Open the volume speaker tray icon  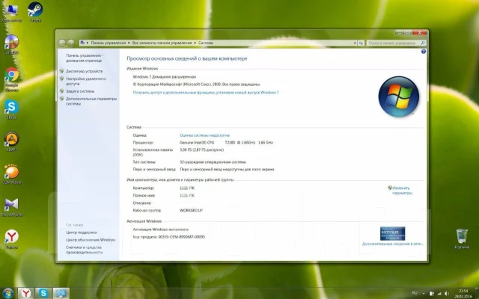coord(447,294)
